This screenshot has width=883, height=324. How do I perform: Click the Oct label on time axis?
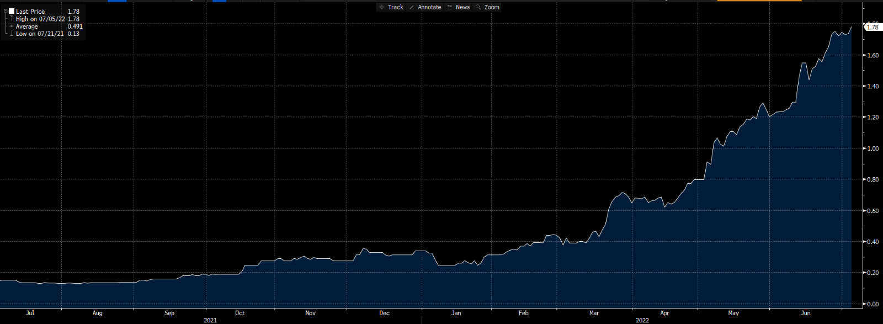tap(240, 313)
